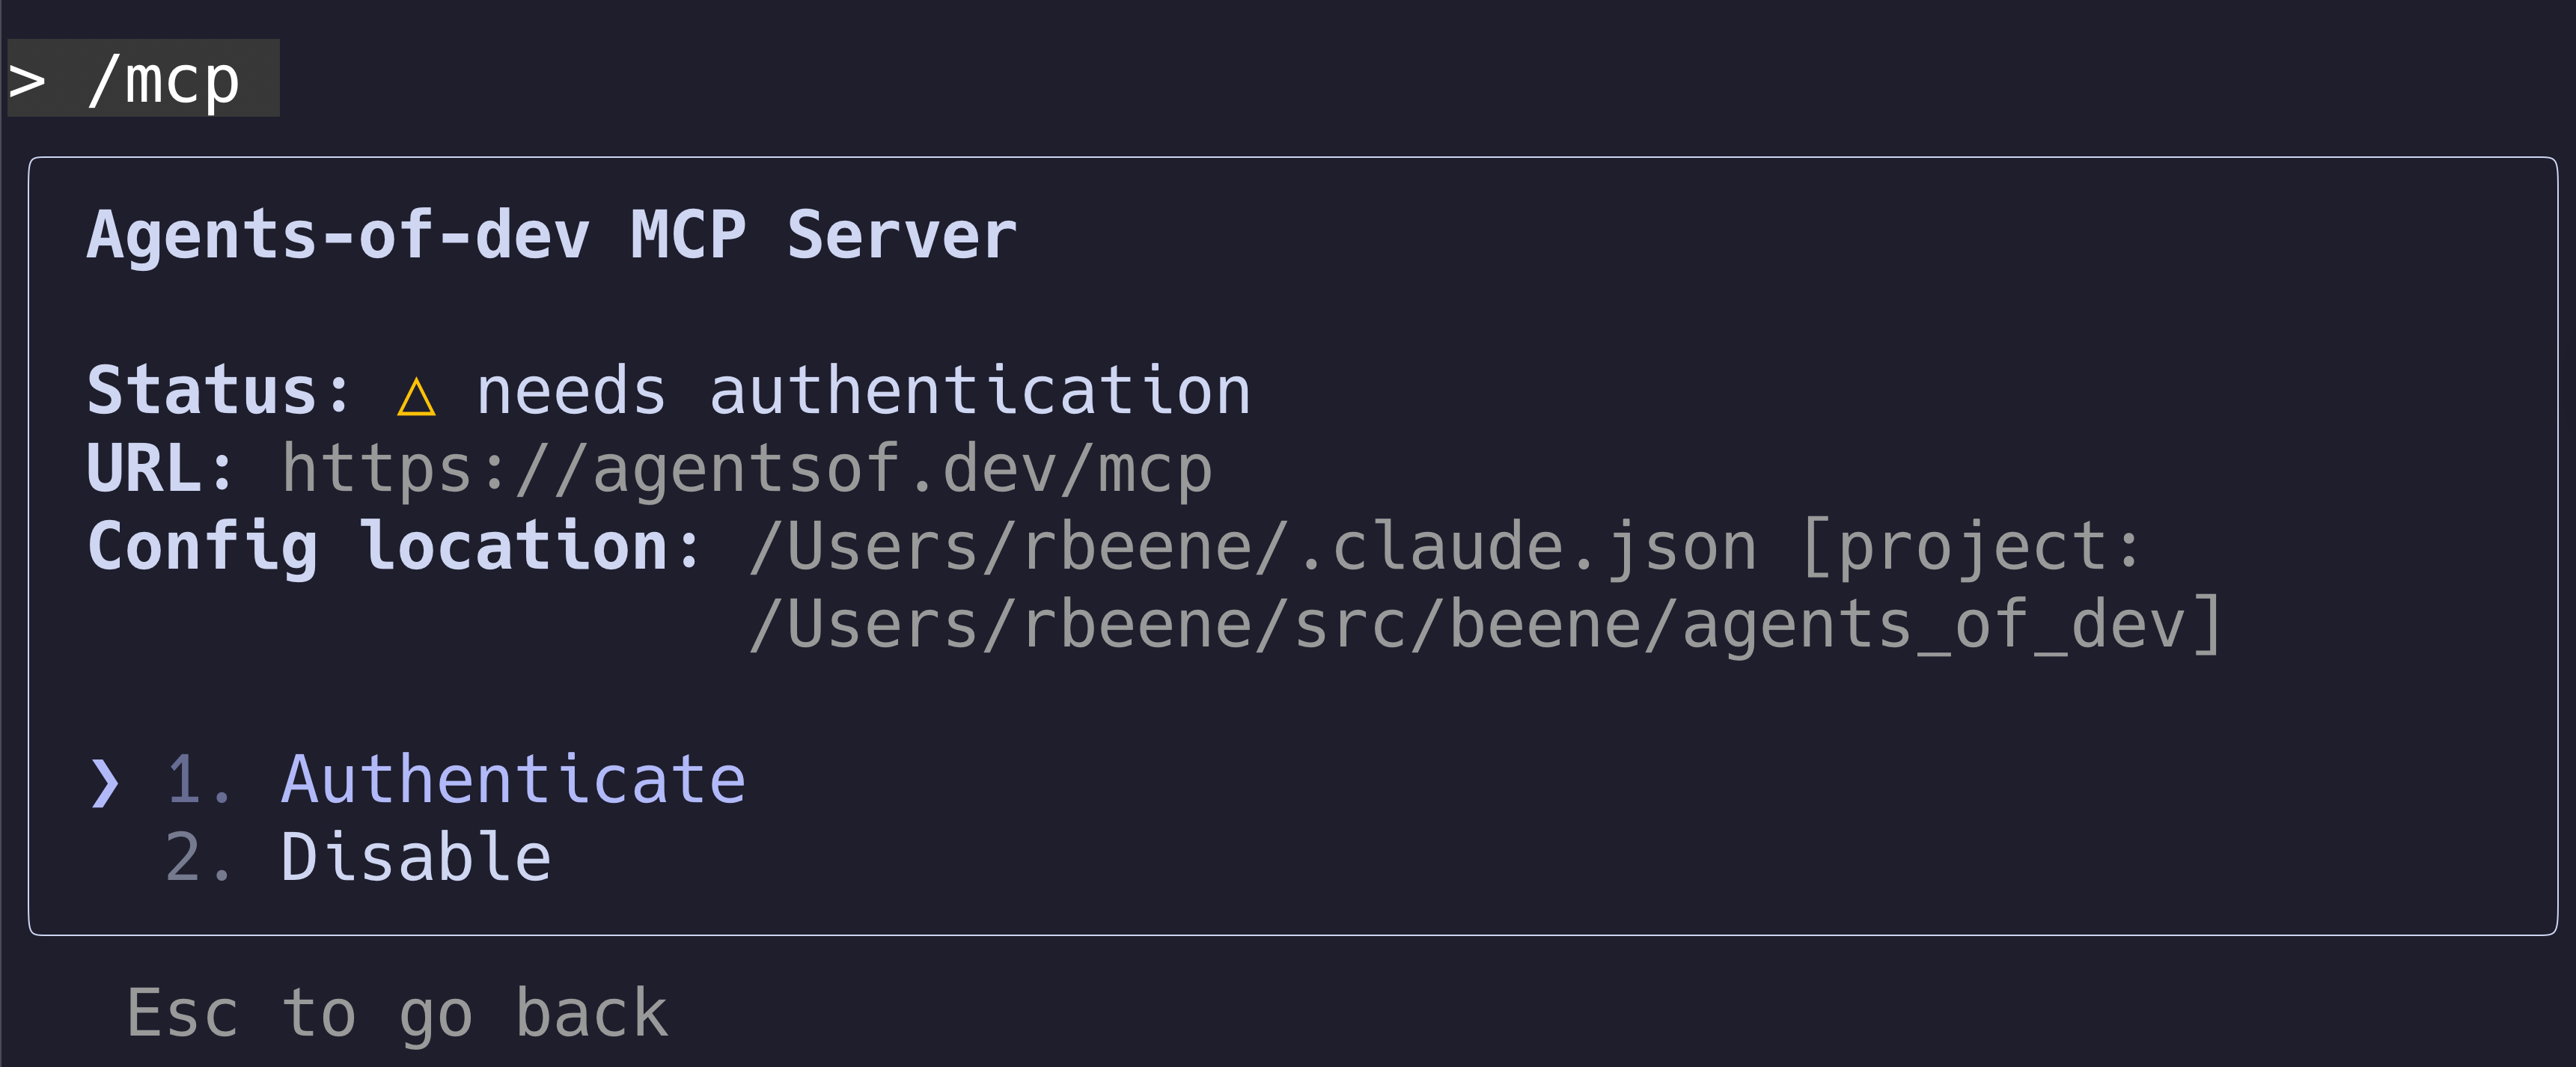Click the yellow warning triangle icon

coord(418,392)
